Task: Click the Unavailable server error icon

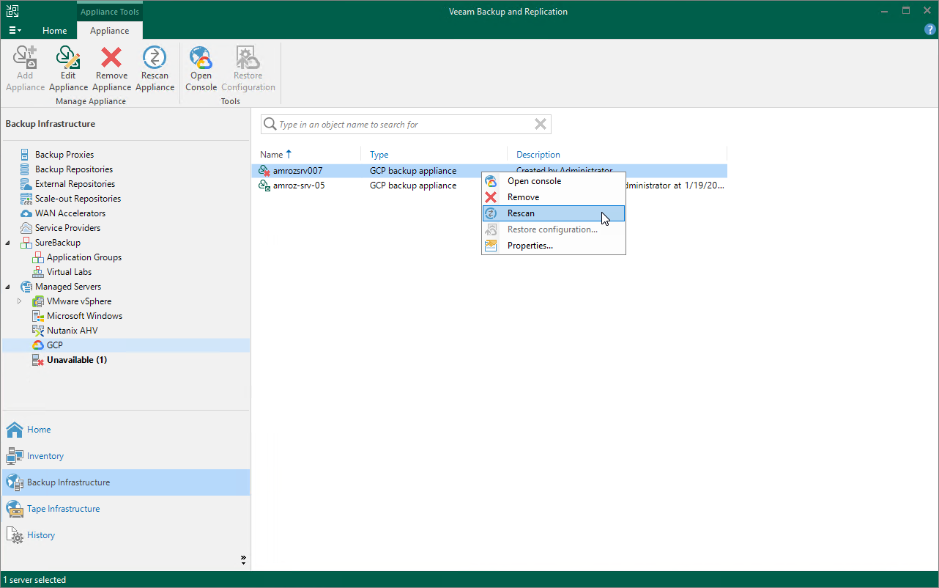Action: click(38, 360)
